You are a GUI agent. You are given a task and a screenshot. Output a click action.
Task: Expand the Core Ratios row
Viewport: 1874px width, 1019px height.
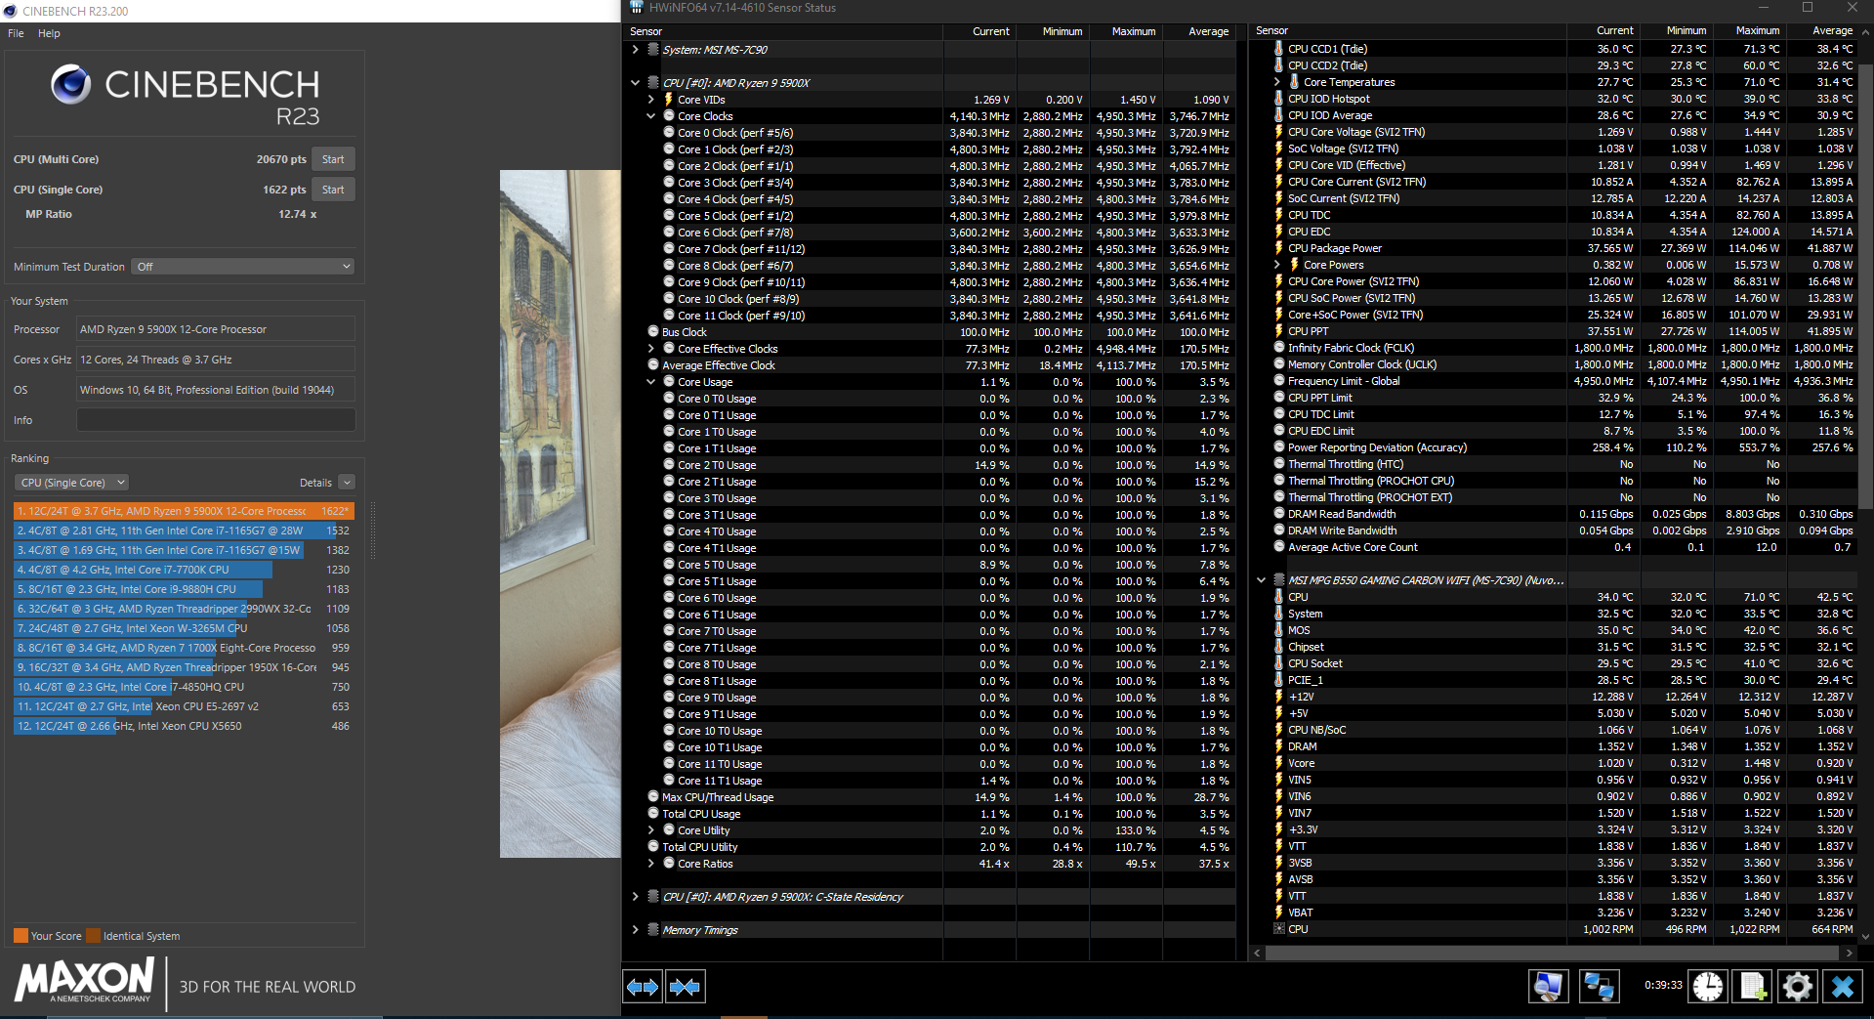coord(651,864)
